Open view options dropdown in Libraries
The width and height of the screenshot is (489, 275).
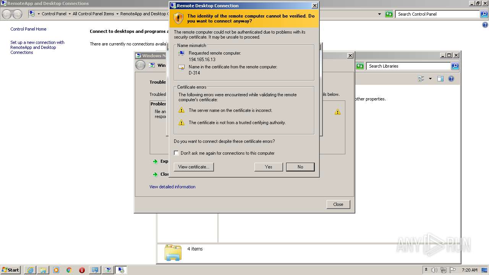(x=430, y=79)
